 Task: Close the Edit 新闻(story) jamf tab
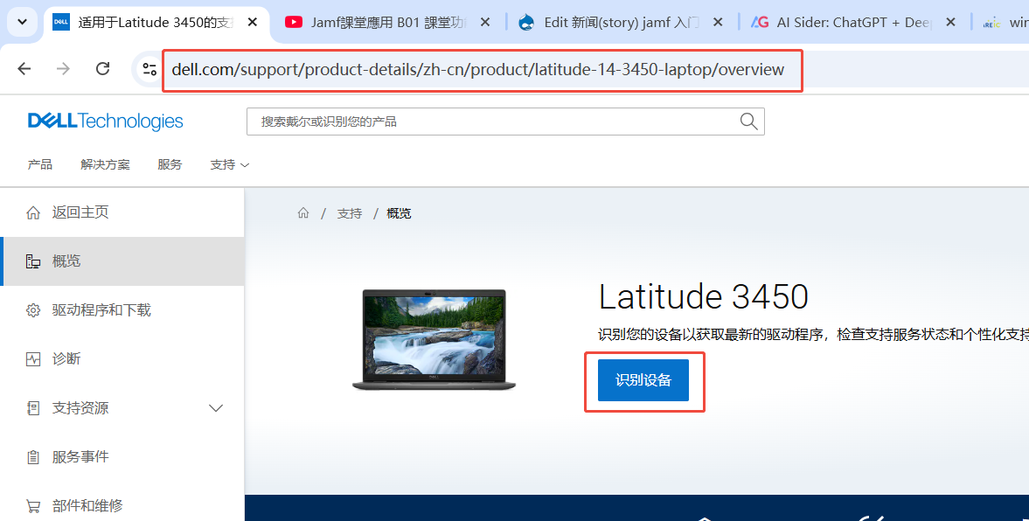click(x=718, y=23)
